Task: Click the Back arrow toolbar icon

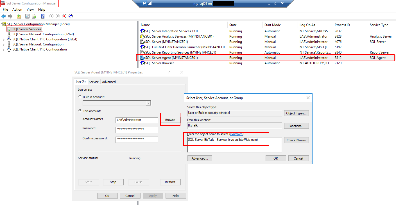Action: [4, 16]
